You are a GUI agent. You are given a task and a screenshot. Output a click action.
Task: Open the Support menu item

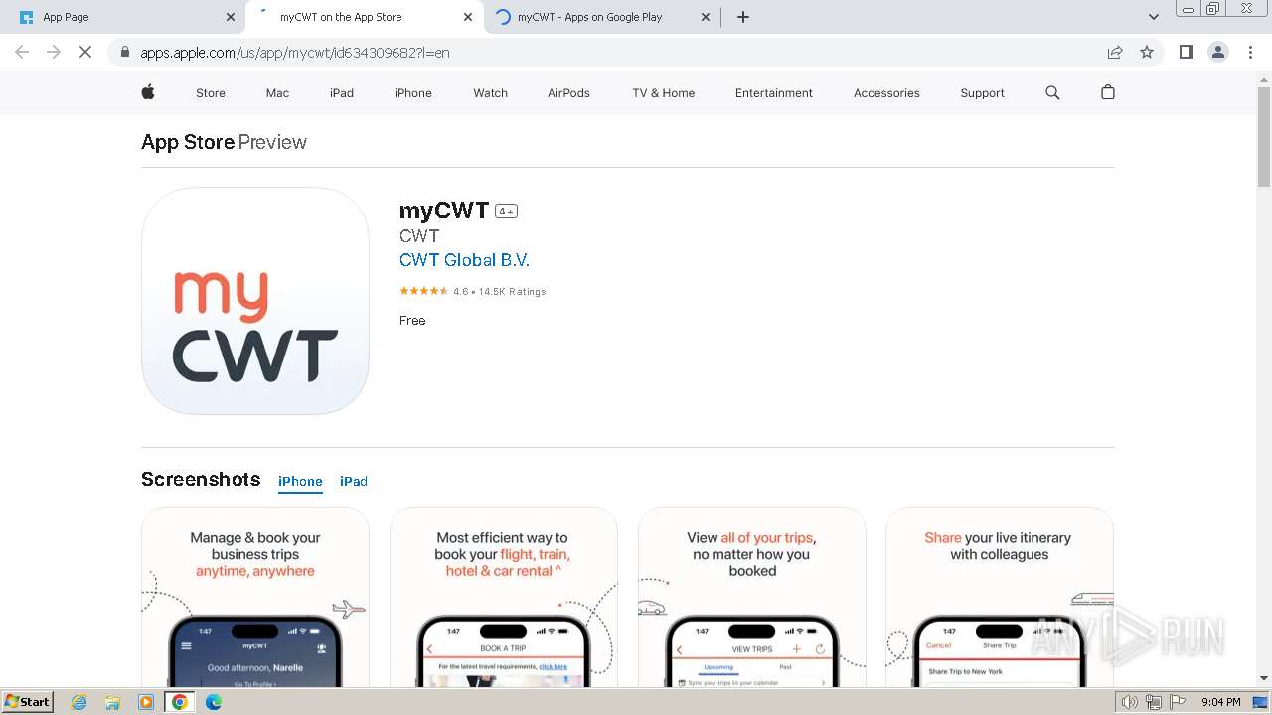982,92
